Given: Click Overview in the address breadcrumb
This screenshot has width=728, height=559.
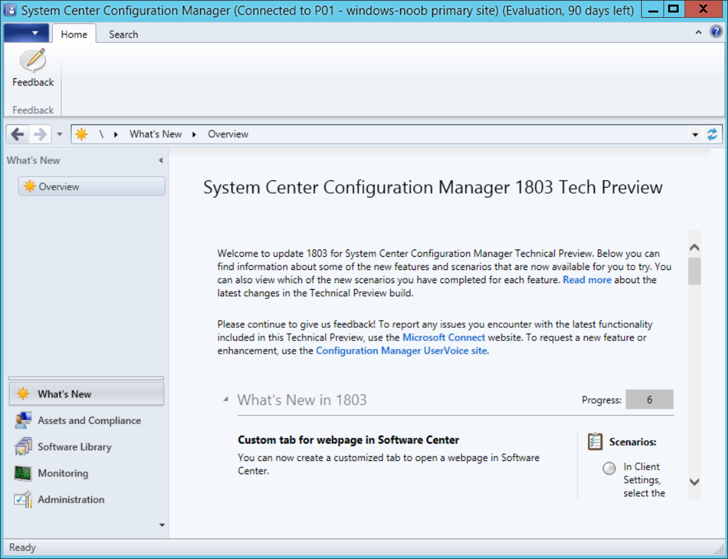Looking at the screenshot, I should [228, 134].
